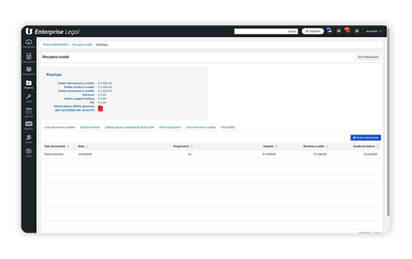Click the Totale movimenti a credito label
The image size is (412, 259).
tap(76, 91)
